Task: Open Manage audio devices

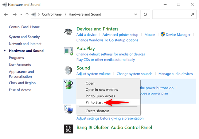Action: click(x=175, y=74)
